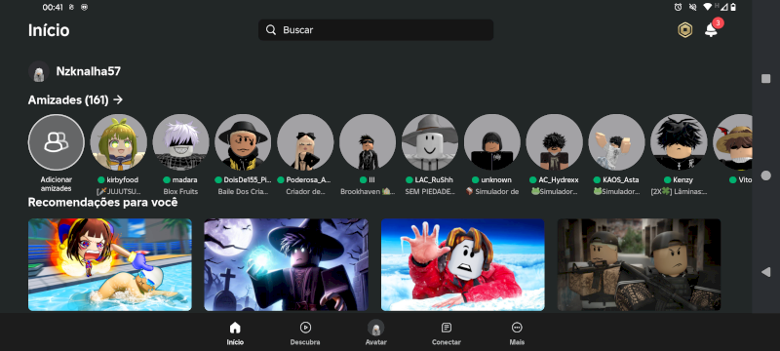Tap the alarm icon in status bar

tap(678, 7)
